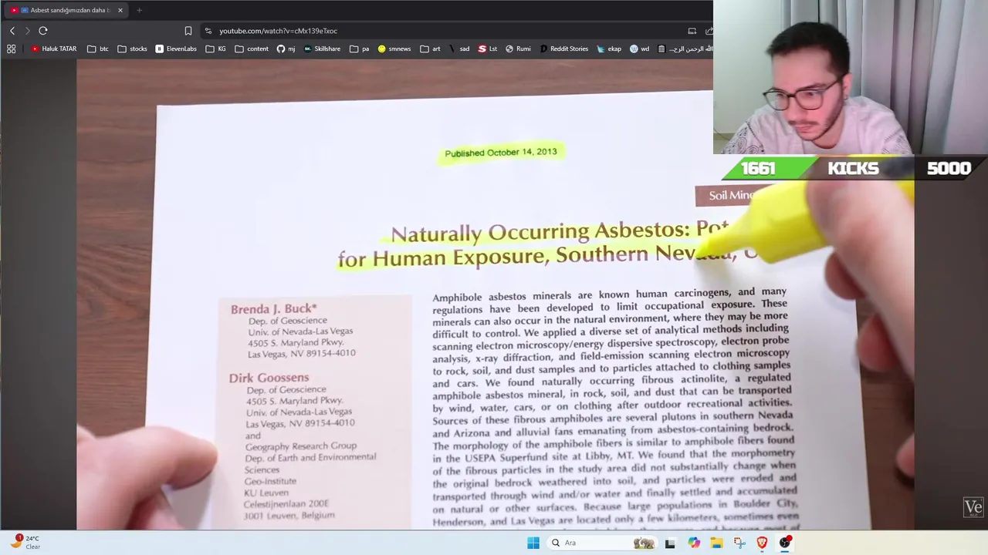The image size is (988, 555).
Task: Open the ElevenLabs bookmark
Action: (x=176, y=49)
